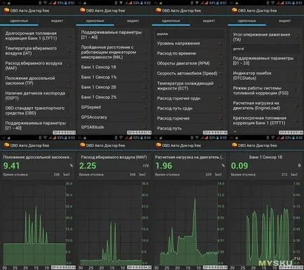Toggle the checkbox for Температура вбираемого воздуха (IAT)
This screenshot has height=270, width=304.
pyautogui.click(x=69, y=50)
